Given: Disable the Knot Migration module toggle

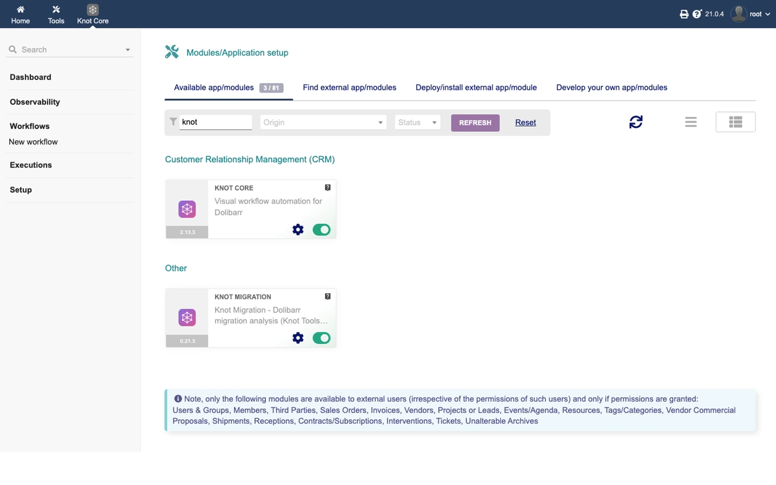Looking at the screenshot, I should coord(322,338).
